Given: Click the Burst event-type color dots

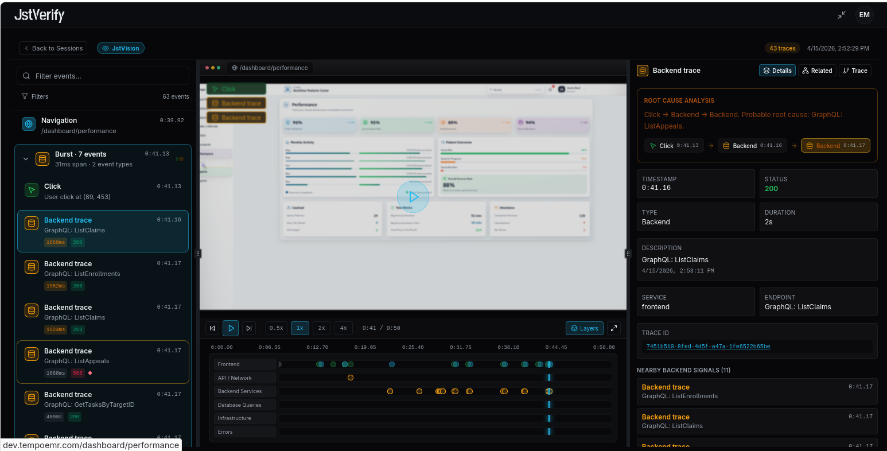Looking at the screenshot, I should [180, 159].
